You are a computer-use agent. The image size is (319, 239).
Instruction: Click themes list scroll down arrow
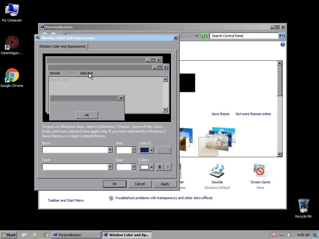(x=279, y=154)
